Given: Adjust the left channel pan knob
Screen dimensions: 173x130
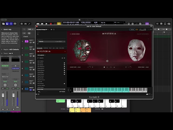Looking at the screenshot, I should [5, 85].
